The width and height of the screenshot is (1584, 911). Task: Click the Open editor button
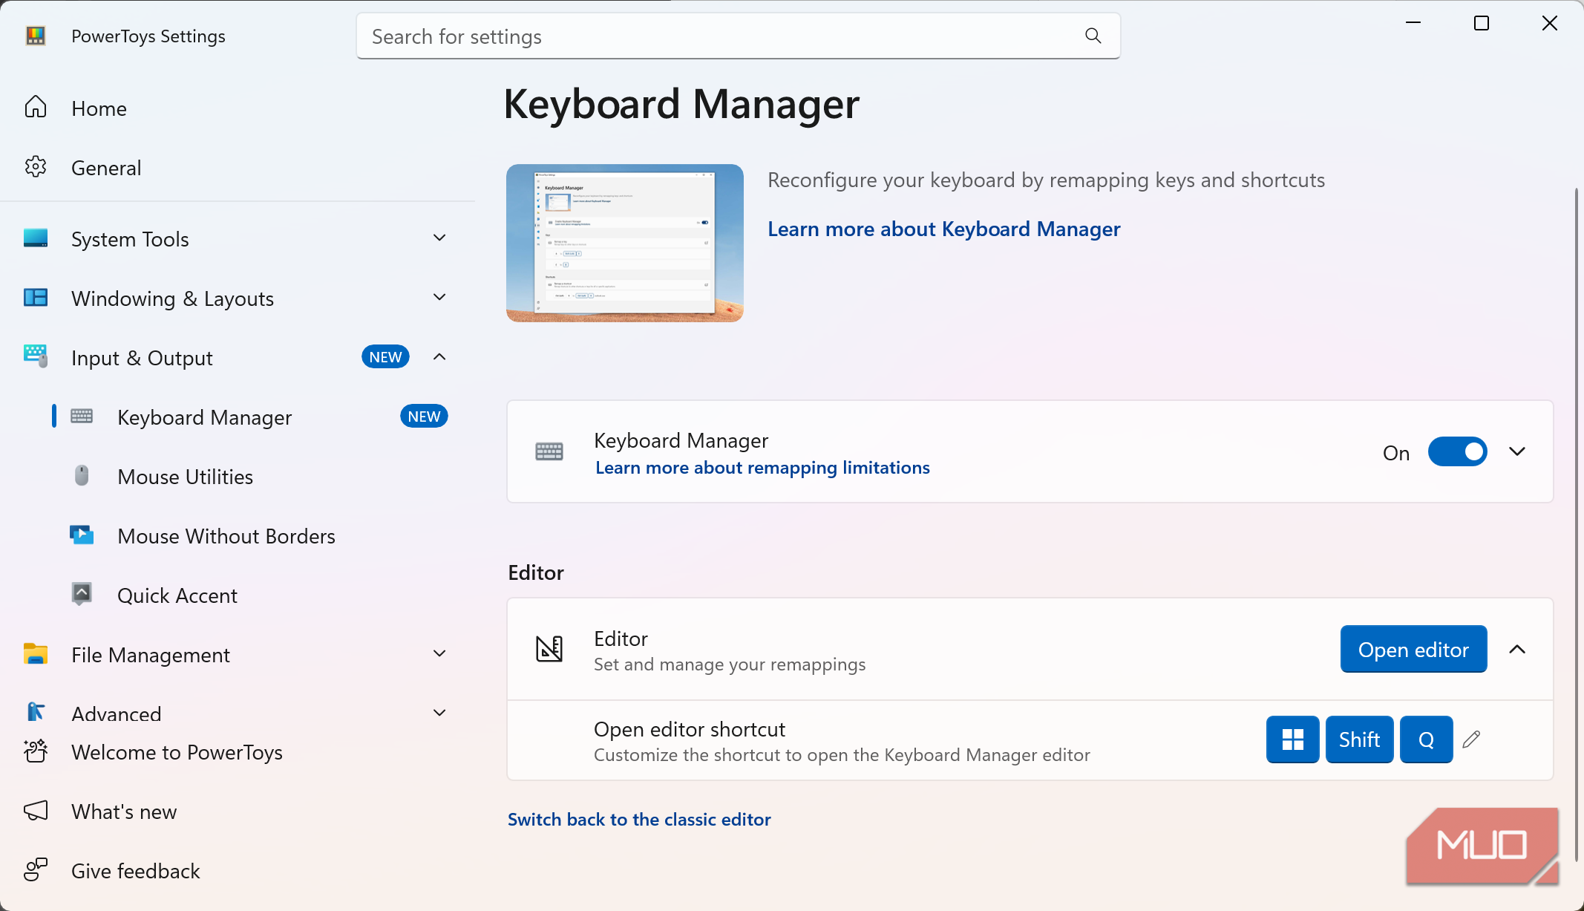1413,650
